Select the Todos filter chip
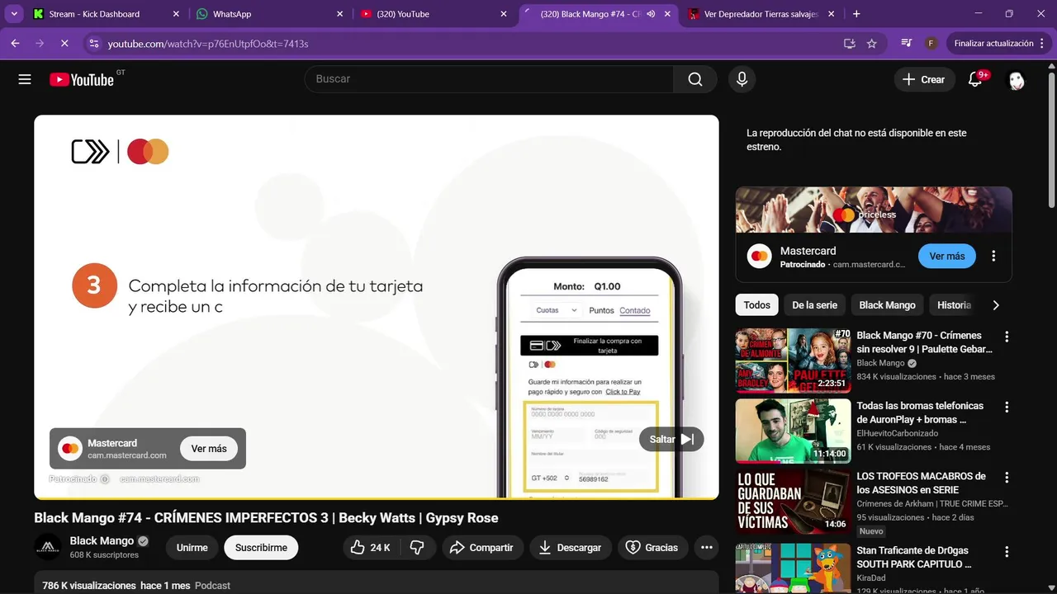The image size is (1057, 594). 756,305
